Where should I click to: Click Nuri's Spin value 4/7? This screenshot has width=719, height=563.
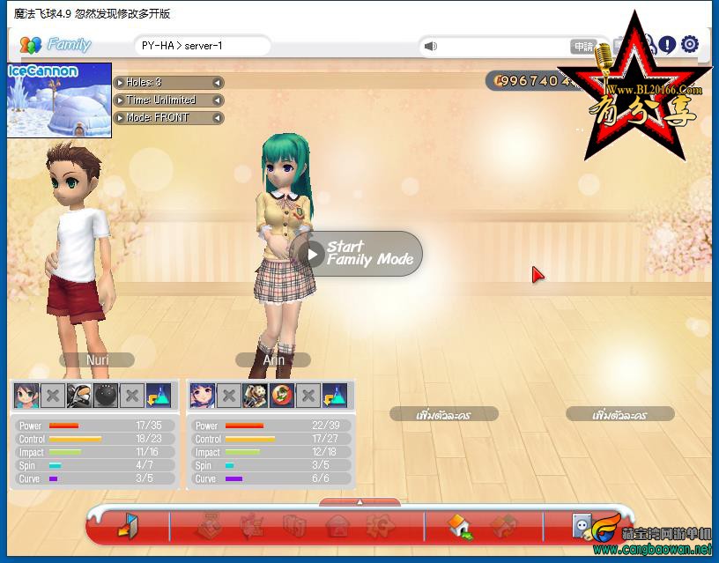(145, 465)
